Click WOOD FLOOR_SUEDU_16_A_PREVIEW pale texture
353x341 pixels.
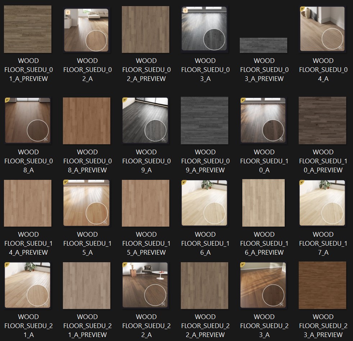click(263, 203)
